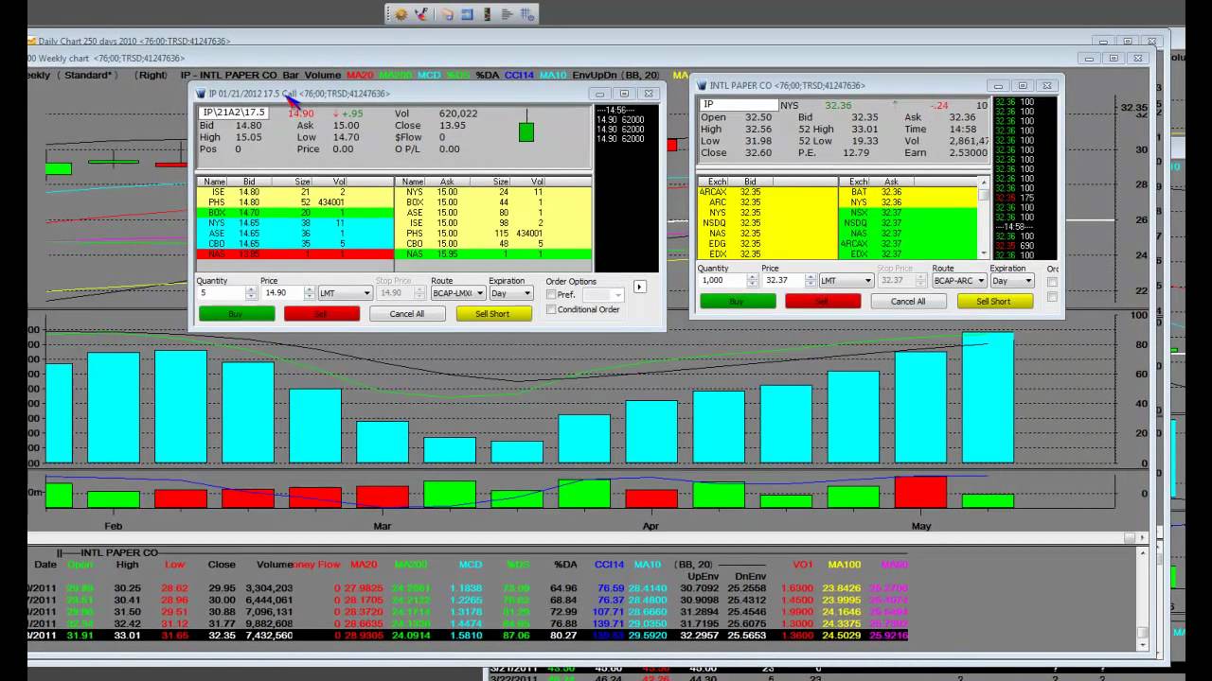The image size is (1212, 681).
Task: Click the IP\21A2\17.5 symbol input field
Action: (x=234, y=113)
